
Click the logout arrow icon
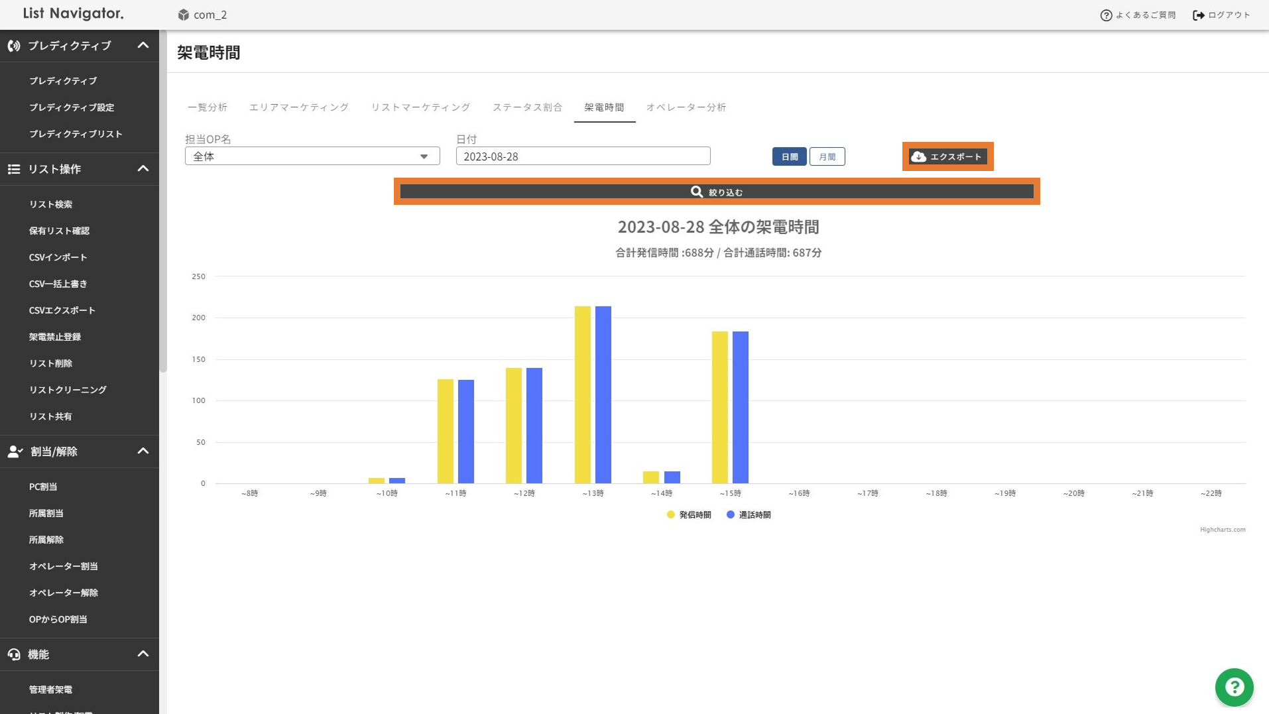click(x=1198, y=15)
